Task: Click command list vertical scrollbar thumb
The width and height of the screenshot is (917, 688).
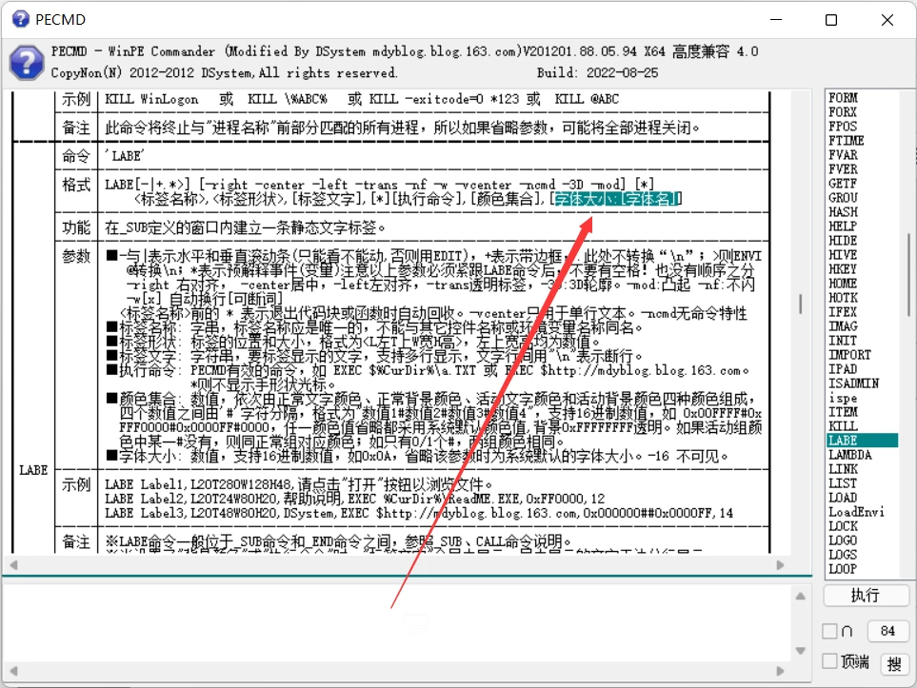Action: point(908,275)
